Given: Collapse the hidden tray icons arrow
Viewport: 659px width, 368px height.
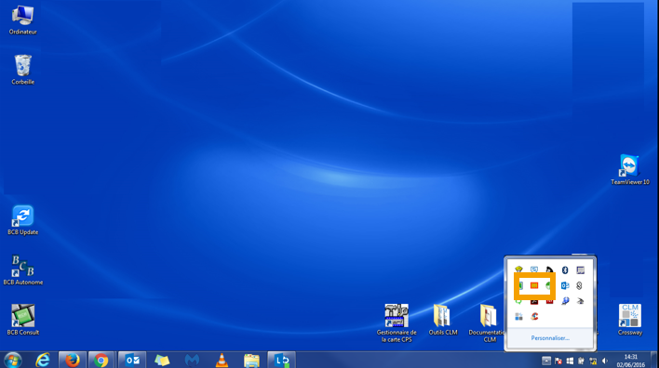Looking at the screenshot, I should pos(546,361).
